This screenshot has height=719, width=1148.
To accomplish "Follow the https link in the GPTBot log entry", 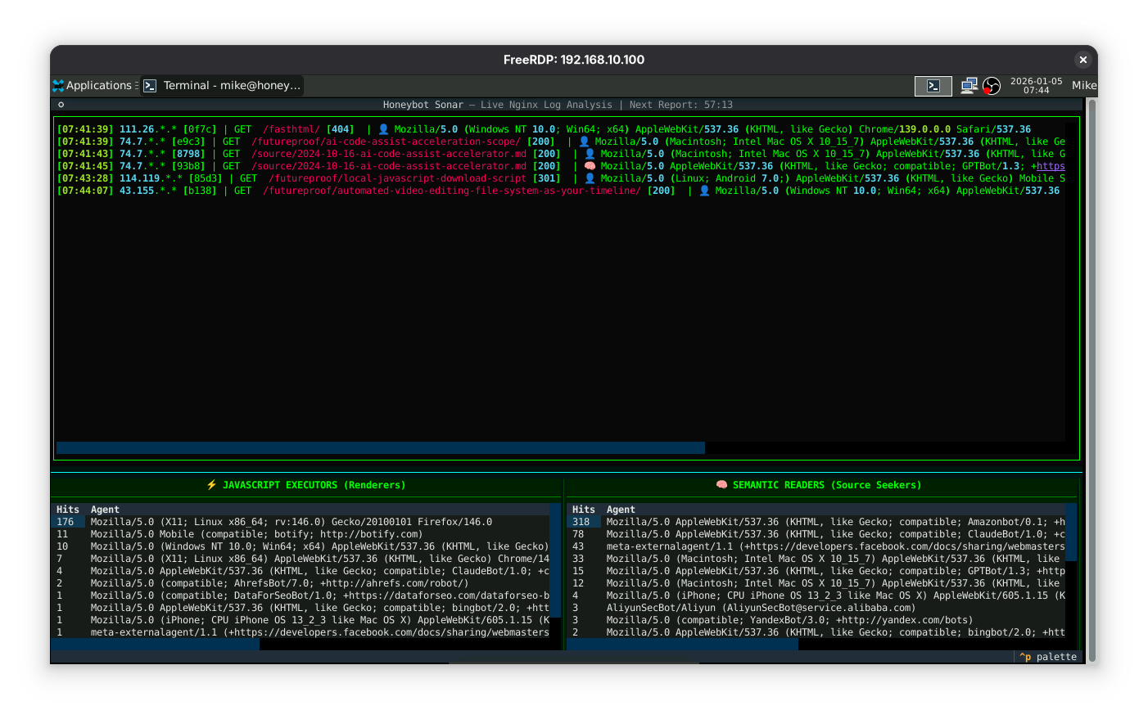I will [x=1051, y=166].
